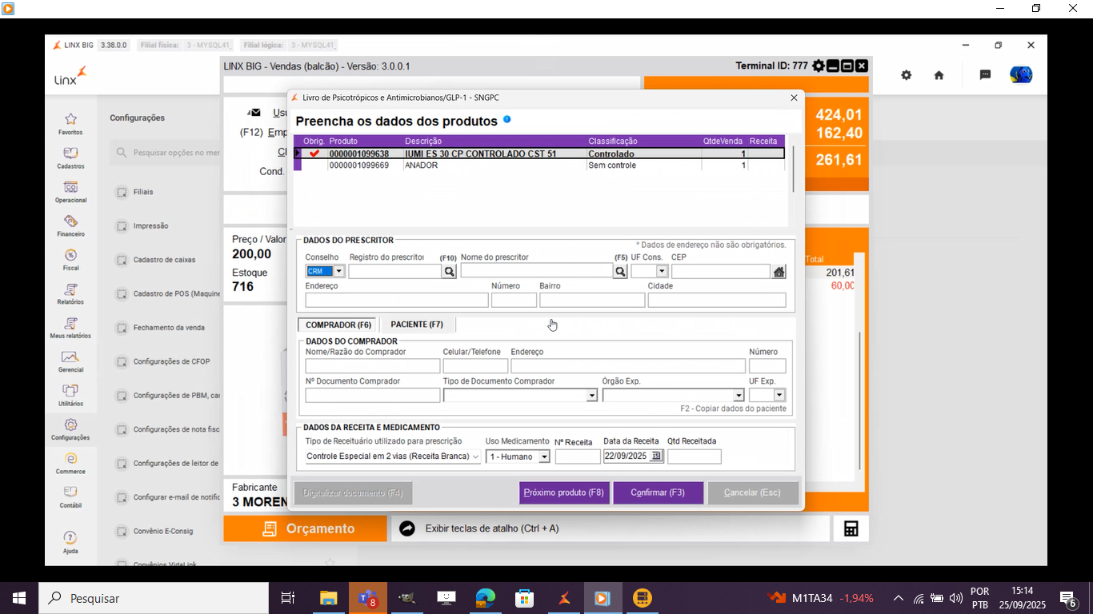Click the Nome/Razão do Comprador field
This screenshot has width=1093, height=614.
pos(373,366)
